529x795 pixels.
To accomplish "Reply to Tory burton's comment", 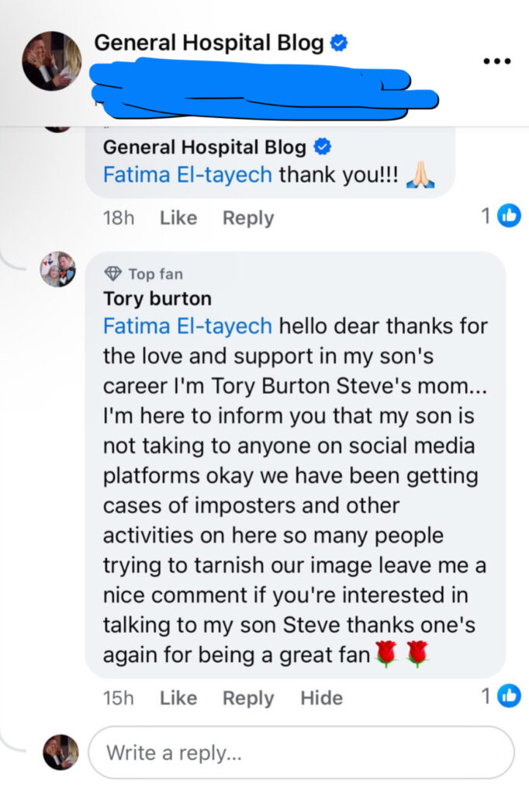I will click(x=248, y=698).
